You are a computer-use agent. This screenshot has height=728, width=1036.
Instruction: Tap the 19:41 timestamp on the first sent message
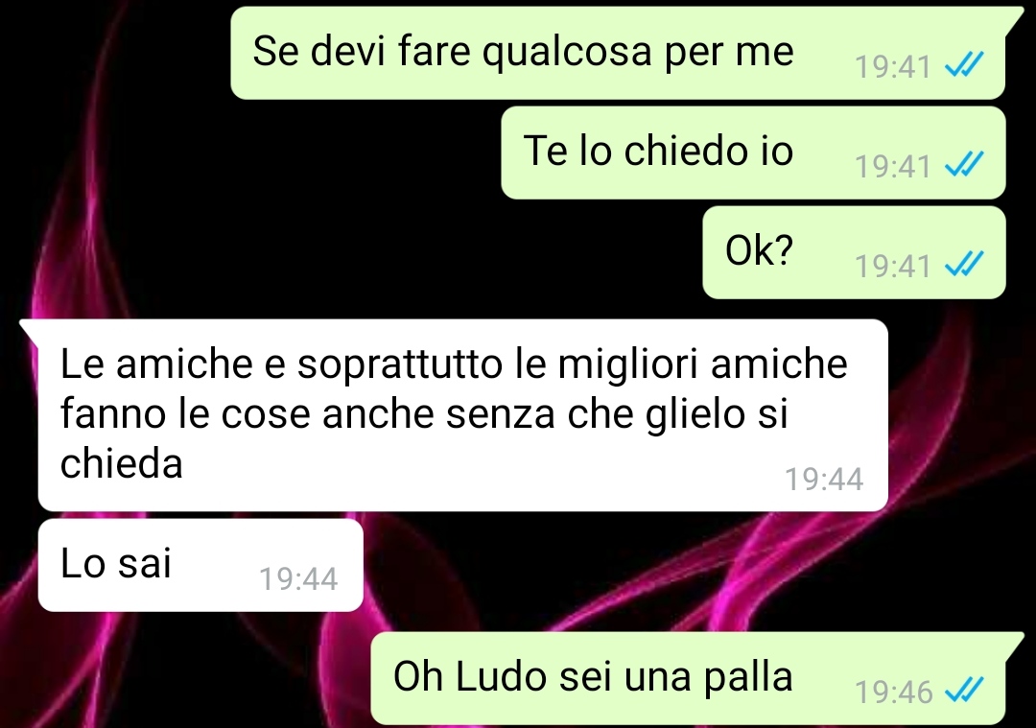pos(893,67)
